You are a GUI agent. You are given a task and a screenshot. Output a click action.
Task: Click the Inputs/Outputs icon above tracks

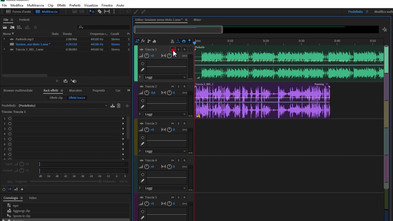[137, 41]
